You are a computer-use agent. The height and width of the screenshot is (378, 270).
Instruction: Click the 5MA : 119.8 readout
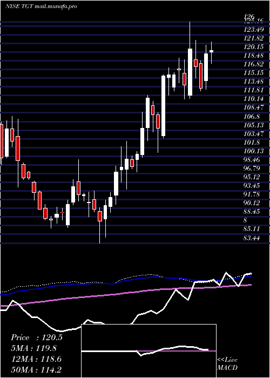coord(35,348)
